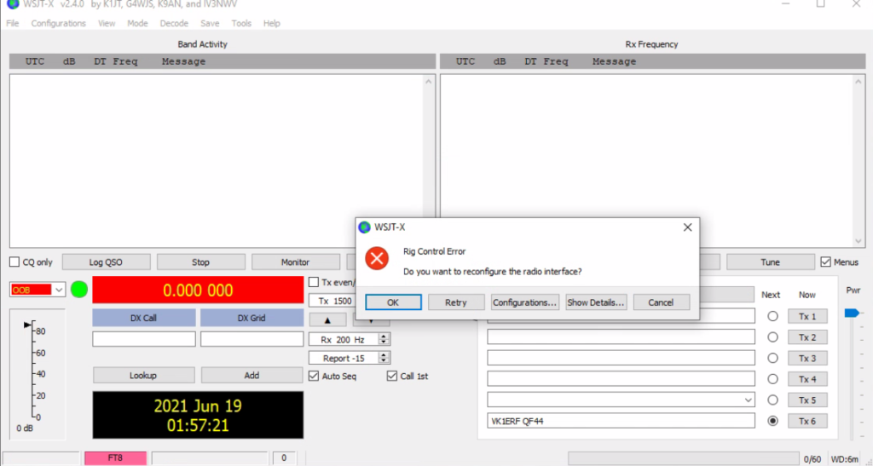
Task: Uncheck the Call 1st checkbox
Action: click(x=392, y=376)
